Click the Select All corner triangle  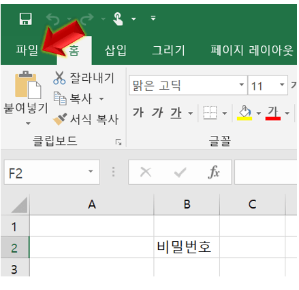tap(19, 205)
